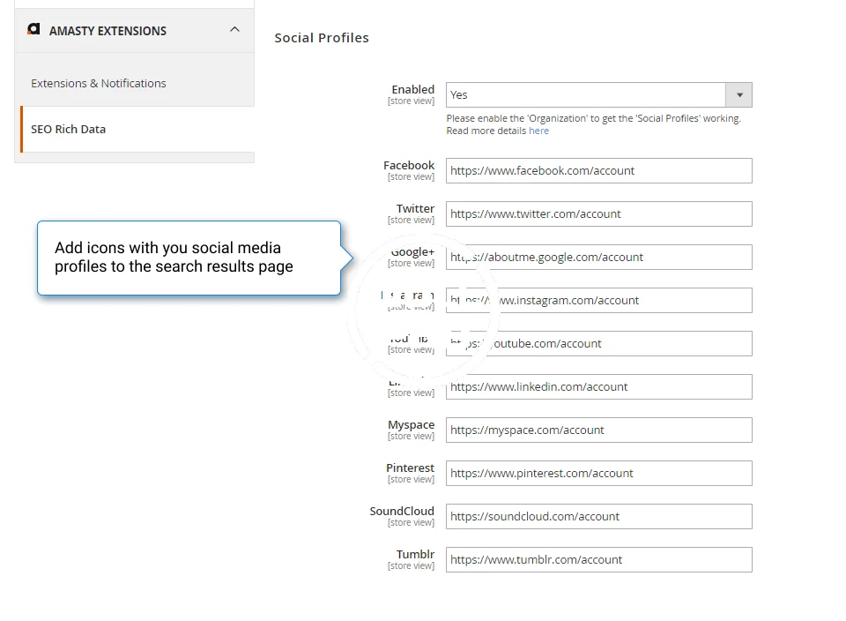Screen dimensions: 846x621
Task: Click the Myspace URL input
Action: 598,430
